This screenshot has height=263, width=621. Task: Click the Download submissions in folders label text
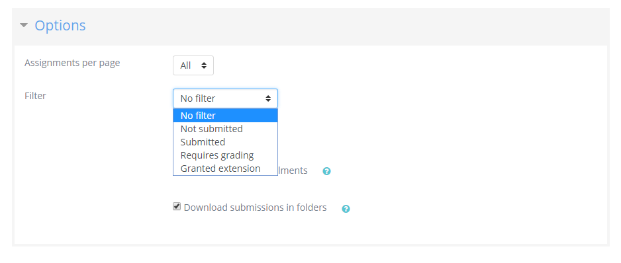coord(255,207)
